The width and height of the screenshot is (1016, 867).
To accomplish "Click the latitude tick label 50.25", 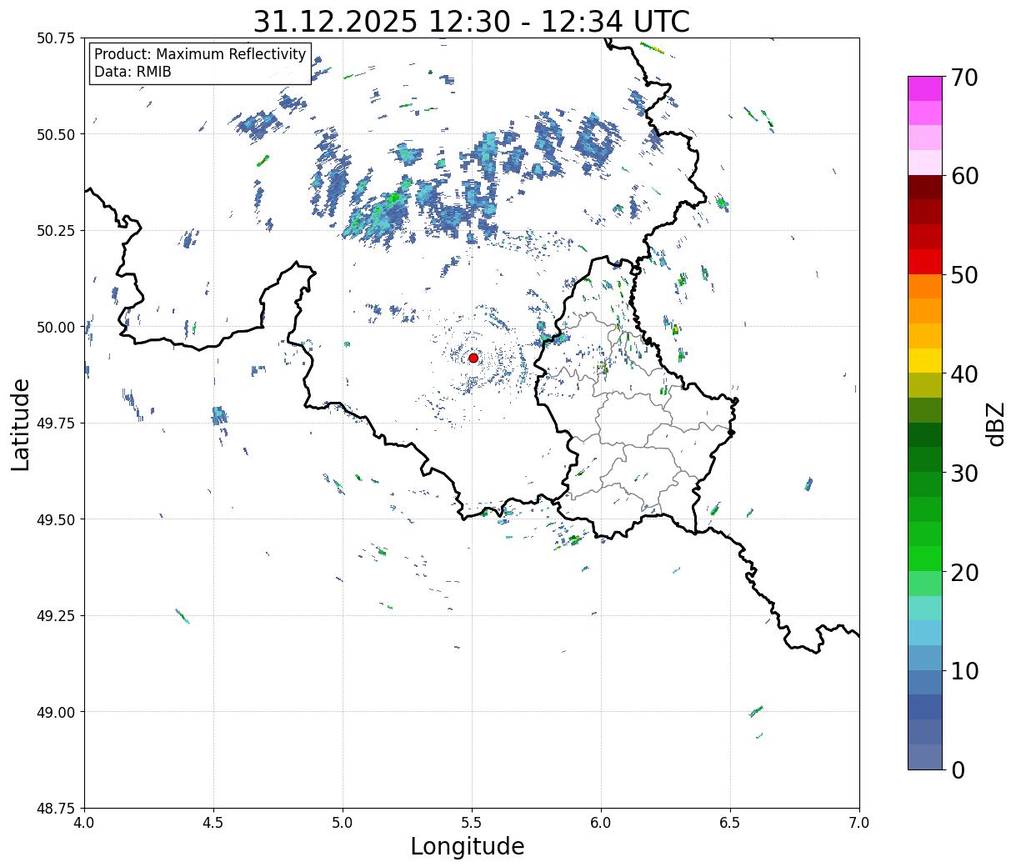I will tap(56, 231).
